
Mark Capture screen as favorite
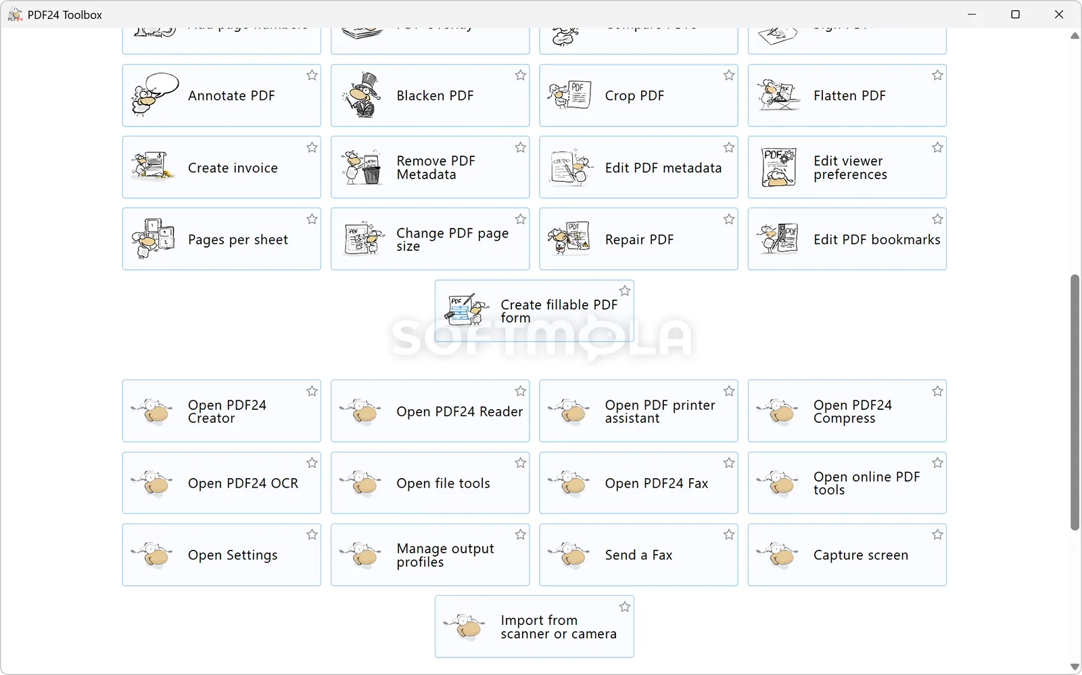[937, 535]
